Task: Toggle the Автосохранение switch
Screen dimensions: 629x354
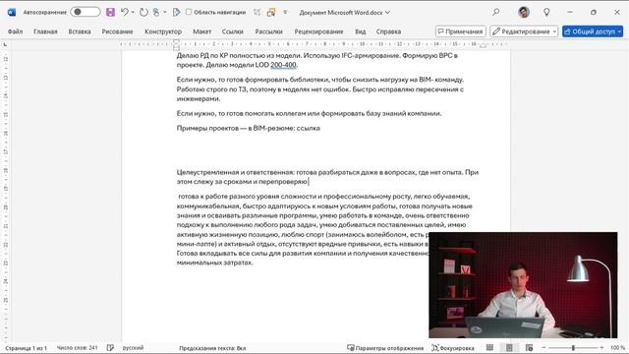Action: pyautogui.click(x=86, y=12)
